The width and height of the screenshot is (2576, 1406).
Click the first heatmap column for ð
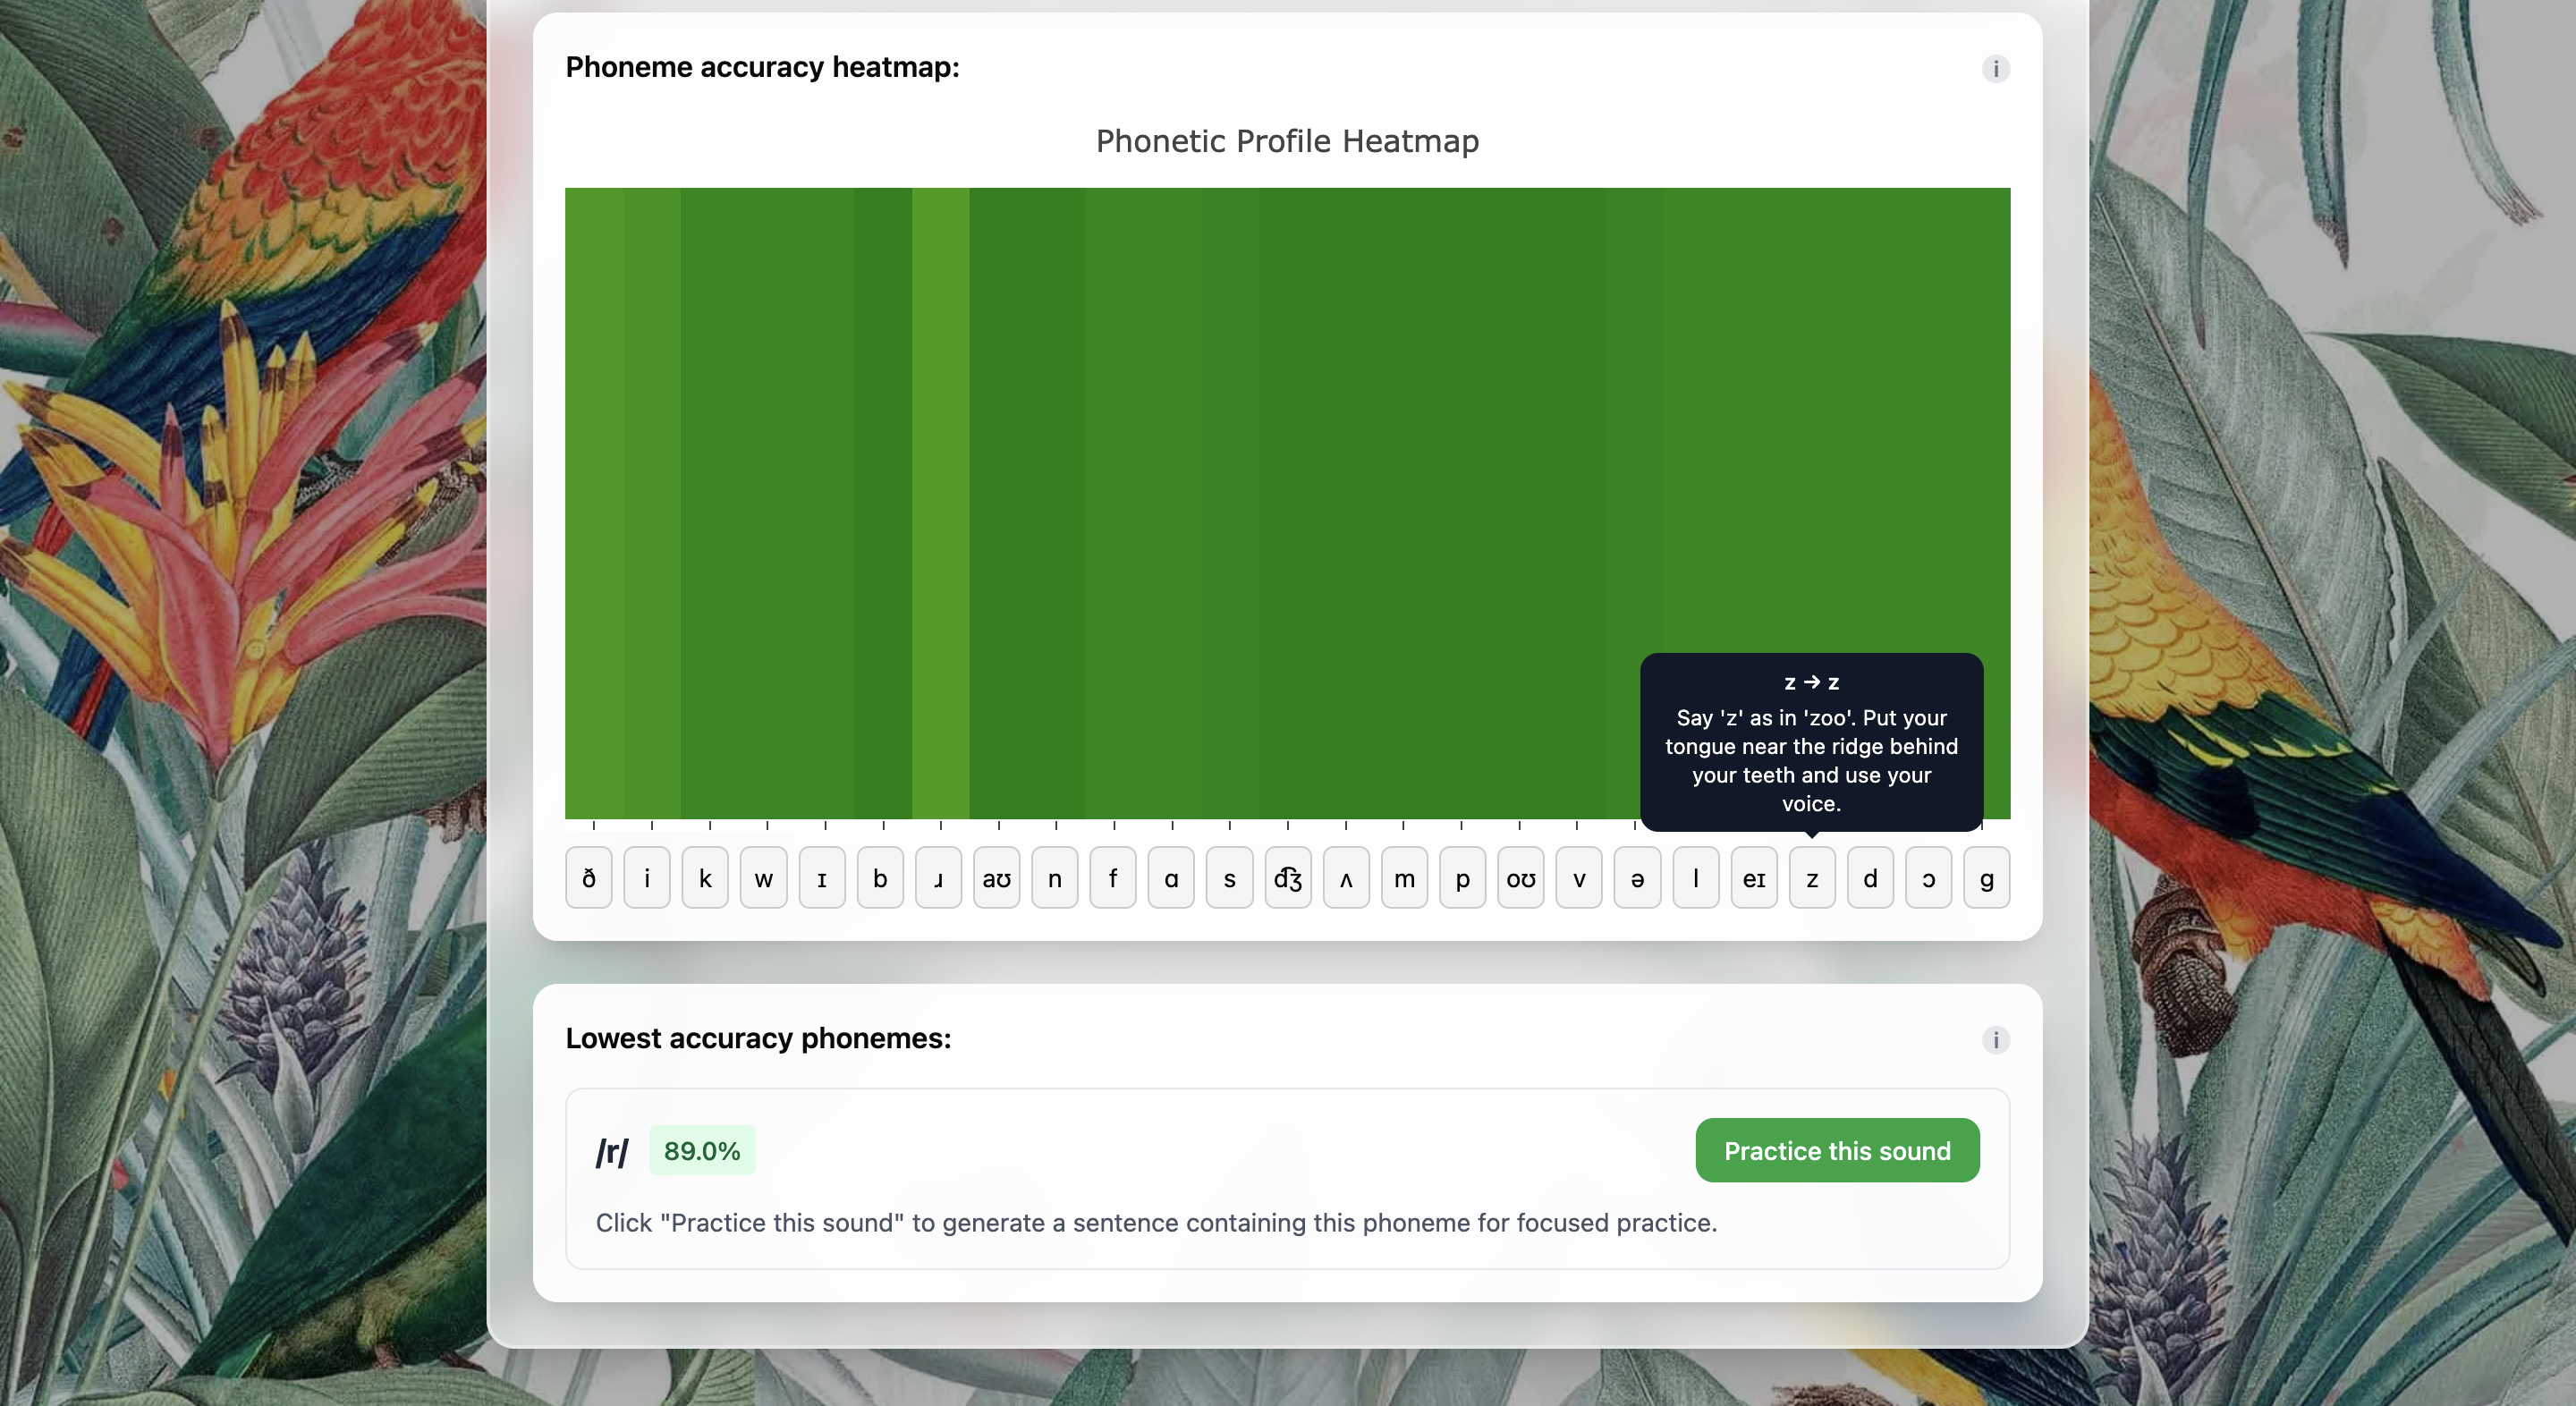pyautogui.click(x=593, y=500)
